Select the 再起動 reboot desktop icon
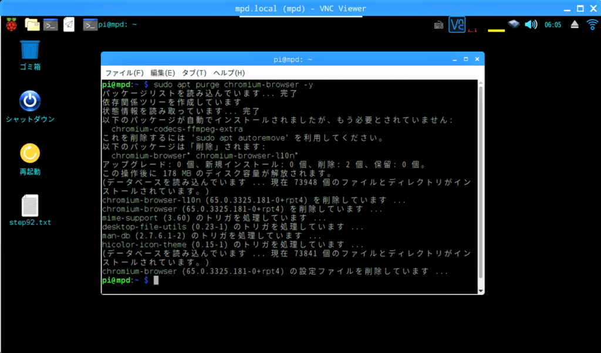The width and height of the screenshot is (601, 353). pyautogui.click(x=30, y=159)
